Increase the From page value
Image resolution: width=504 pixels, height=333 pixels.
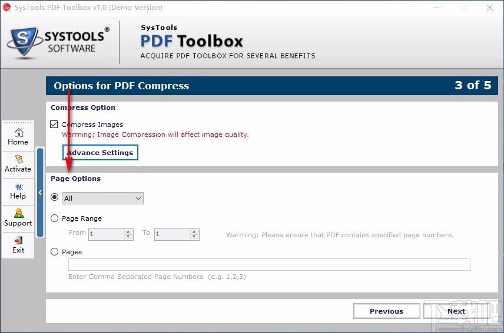tap(128, 231)
